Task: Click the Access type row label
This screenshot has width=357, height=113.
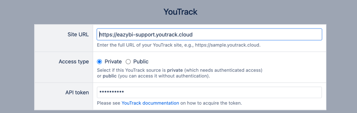Action: pos(74,62)
